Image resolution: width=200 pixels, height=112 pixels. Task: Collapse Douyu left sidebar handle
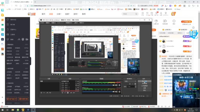[x=30, y=61]
